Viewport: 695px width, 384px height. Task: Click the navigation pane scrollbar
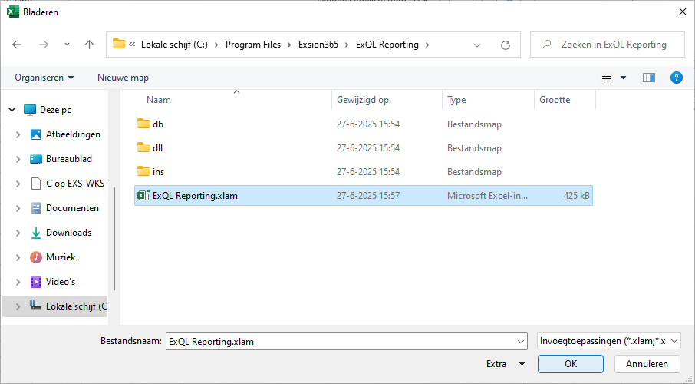point(114,238)
